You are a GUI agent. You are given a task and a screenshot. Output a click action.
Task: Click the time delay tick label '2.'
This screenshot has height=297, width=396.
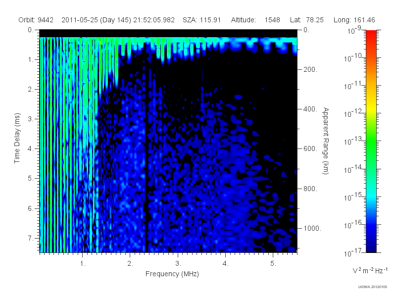click(31, 90)
